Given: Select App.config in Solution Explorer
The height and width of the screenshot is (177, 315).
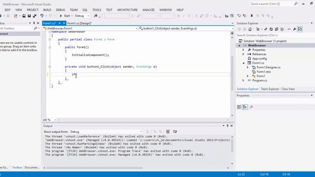Looking at the screenshot, I should (259, 59).
